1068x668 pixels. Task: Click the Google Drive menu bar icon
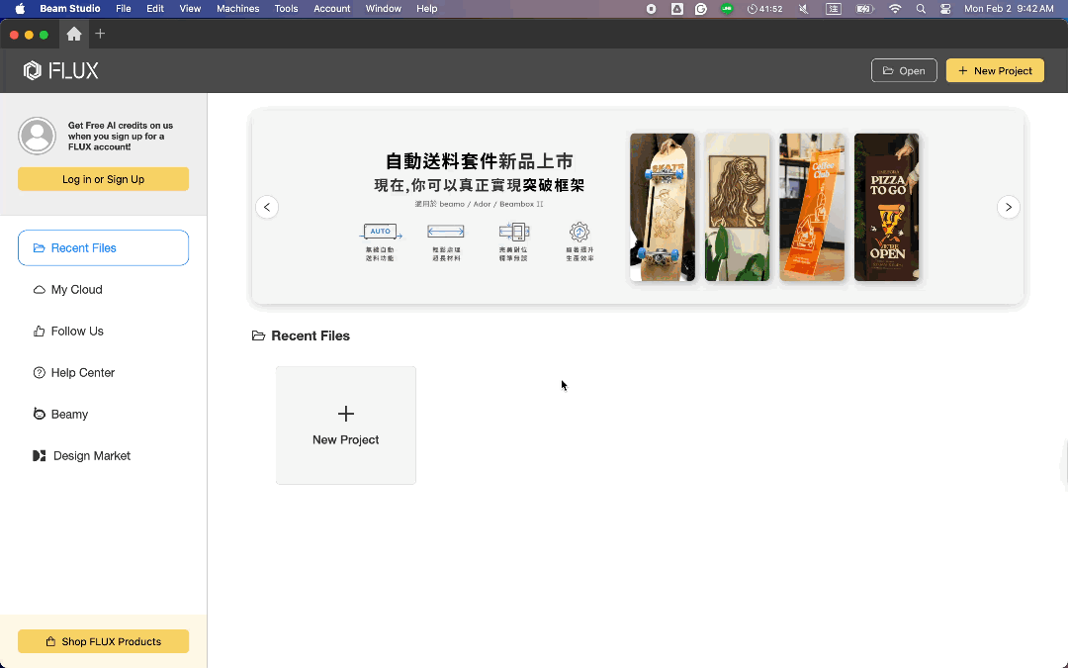pyautogui.click(x=677, y=9)
